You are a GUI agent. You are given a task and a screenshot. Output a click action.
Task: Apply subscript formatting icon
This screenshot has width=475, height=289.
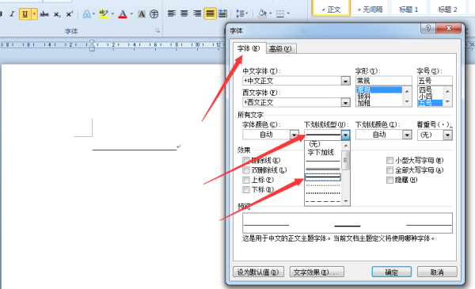coord(57,14)
